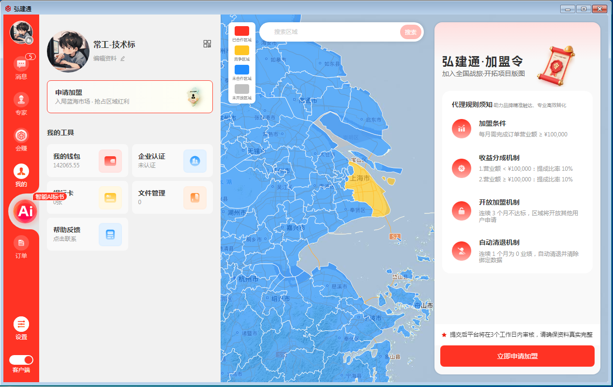Click the yellow 竞争区域 legend swatch
Viewport: 613px width, 387px height.
coord(242,50)
